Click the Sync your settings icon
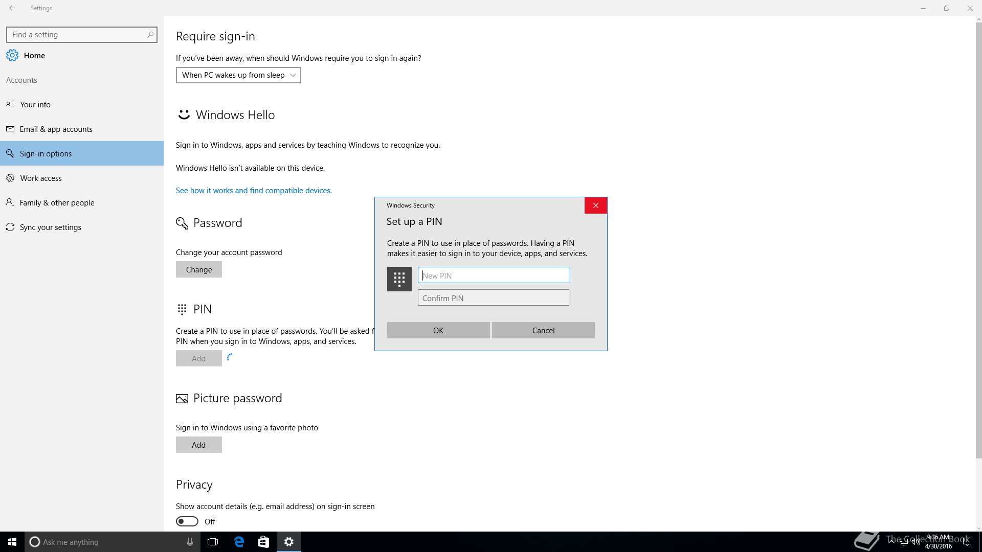The width and height of the screenshot is (982, 552). (x=10, y=227)
